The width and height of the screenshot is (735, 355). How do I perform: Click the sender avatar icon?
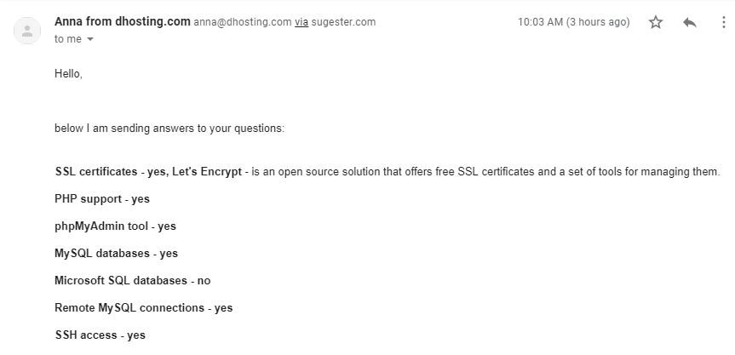coord(27,31)
